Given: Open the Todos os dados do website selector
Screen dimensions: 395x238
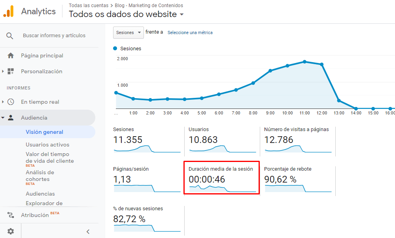Looking at the screenshot, I should [x=126, y=14].
